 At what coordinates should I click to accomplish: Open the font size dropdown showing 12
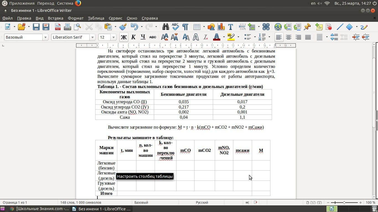(x=113, y=37)
